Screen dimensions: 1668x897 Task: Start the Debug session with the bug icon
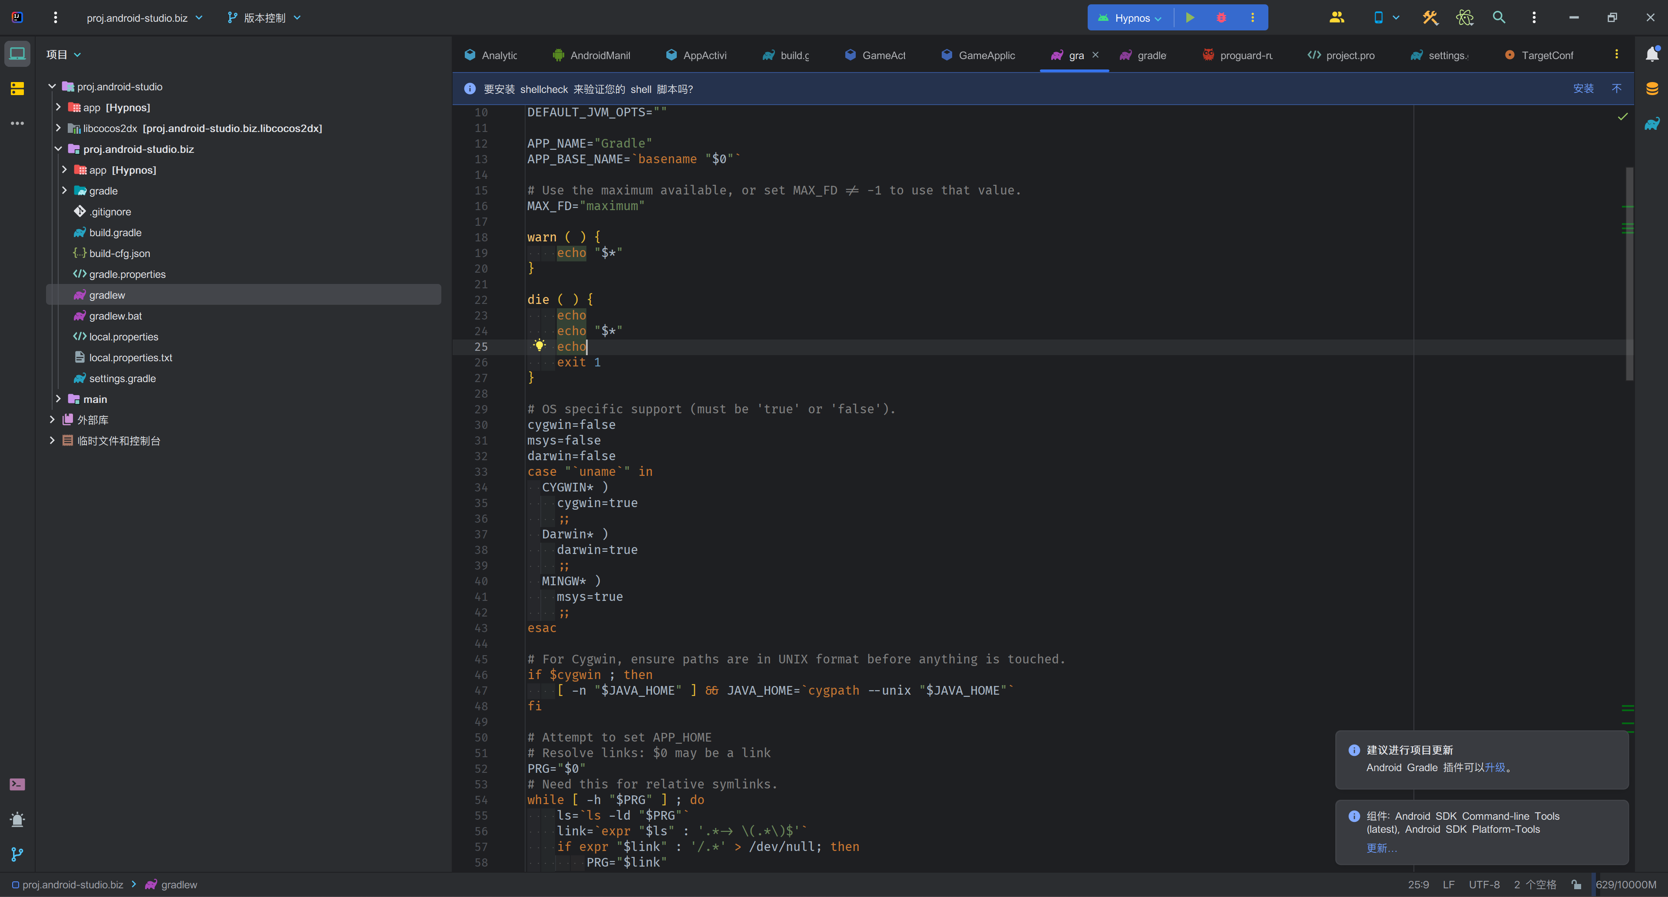1221,17
